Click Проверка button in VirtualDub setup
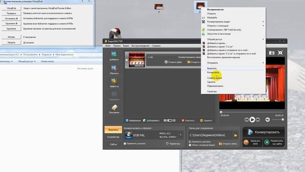This screenshot has height=172, width=305. pos(11,13)
